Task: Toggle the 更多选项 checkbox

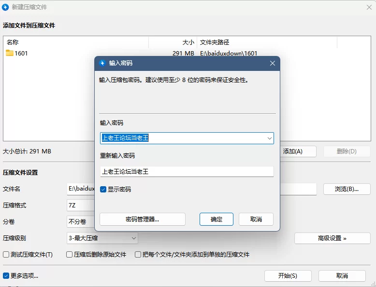Action: click(6, 276)
